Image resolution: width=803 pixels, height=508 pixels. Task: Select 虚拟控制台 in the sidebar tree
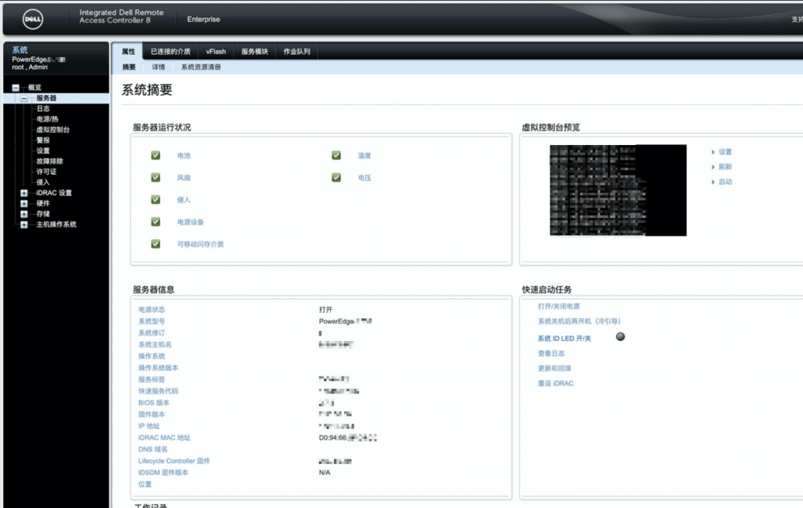[x=53, y=129]
